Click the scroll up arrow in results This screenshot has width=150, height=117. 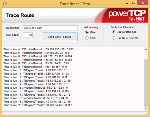[146, 50]
